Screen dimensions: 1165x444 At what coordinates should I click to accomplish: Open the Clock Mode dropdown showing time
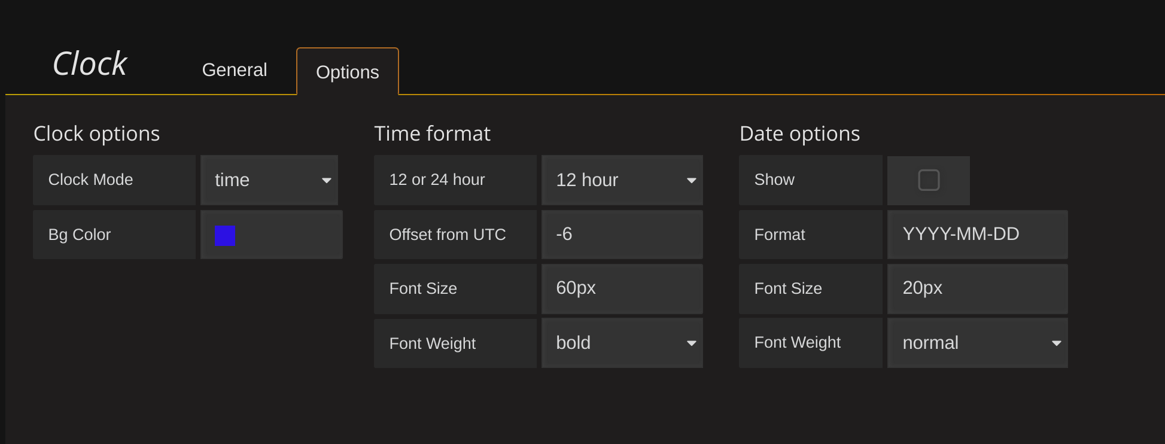coord(269,180)
